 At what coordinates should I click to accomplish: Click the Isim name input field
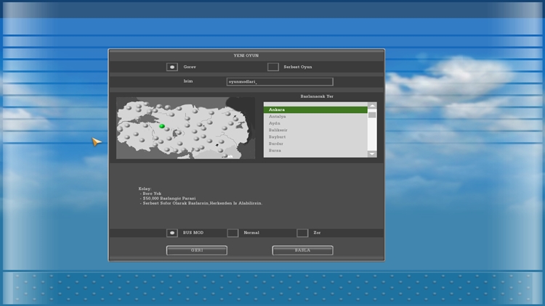point(280,82)
